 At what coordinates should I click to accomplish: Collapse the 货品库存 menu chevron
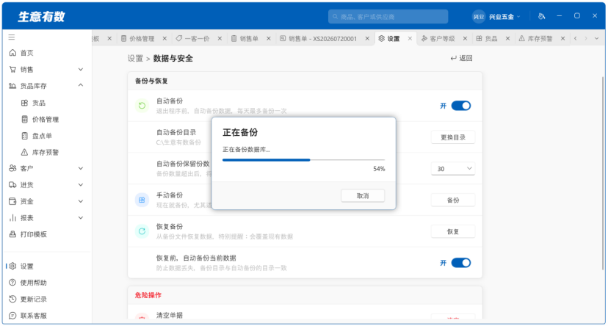[x=81, y=85]
